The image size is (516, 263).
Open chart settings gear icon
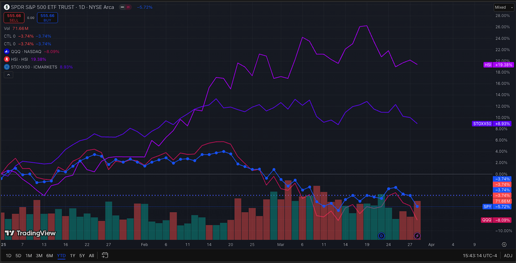(x=504, y=244)
